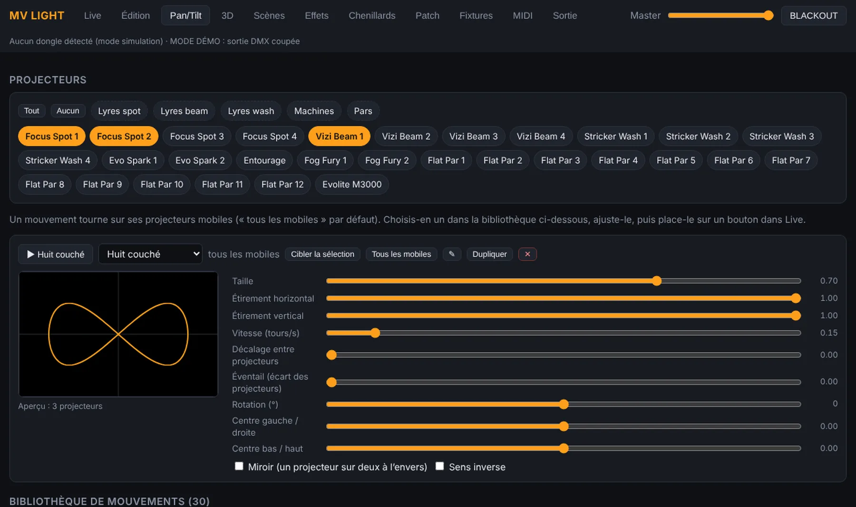Play the Huit couché movement

click(x=56, y=254)
